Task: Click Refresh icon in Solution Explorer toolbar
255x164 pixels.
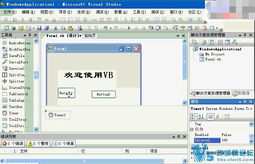Action: click(x=211, y=42)
